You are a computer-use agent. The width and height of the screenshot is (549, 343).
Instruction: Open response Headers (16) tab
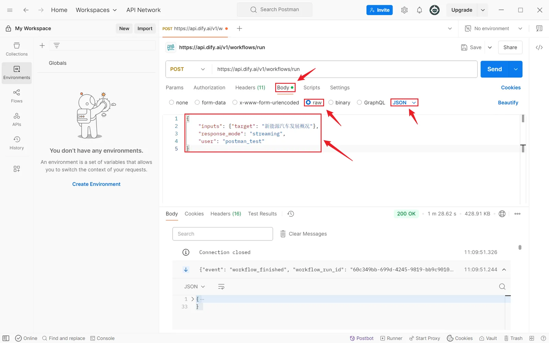[x=226, y=214]
